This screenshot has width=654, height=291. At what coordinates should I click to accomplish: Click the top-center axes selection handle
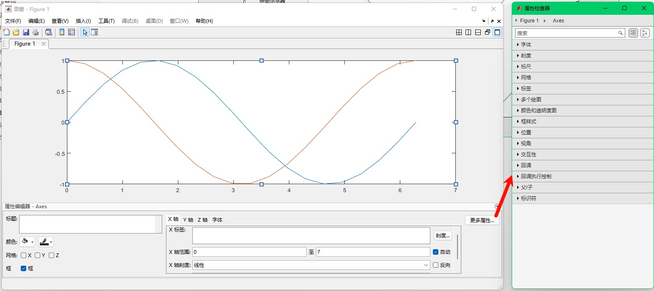[x=261, y=61]
